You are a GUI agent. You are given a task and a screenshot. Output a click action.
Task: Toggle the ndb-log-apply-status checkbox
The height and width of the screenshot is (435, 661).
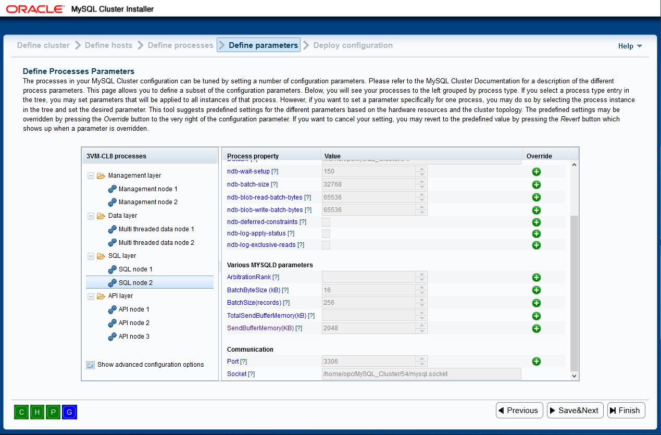coord(326,233)
